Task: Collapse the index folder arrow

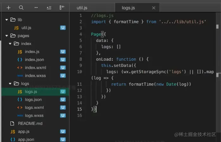Action: tap(10, 44)
